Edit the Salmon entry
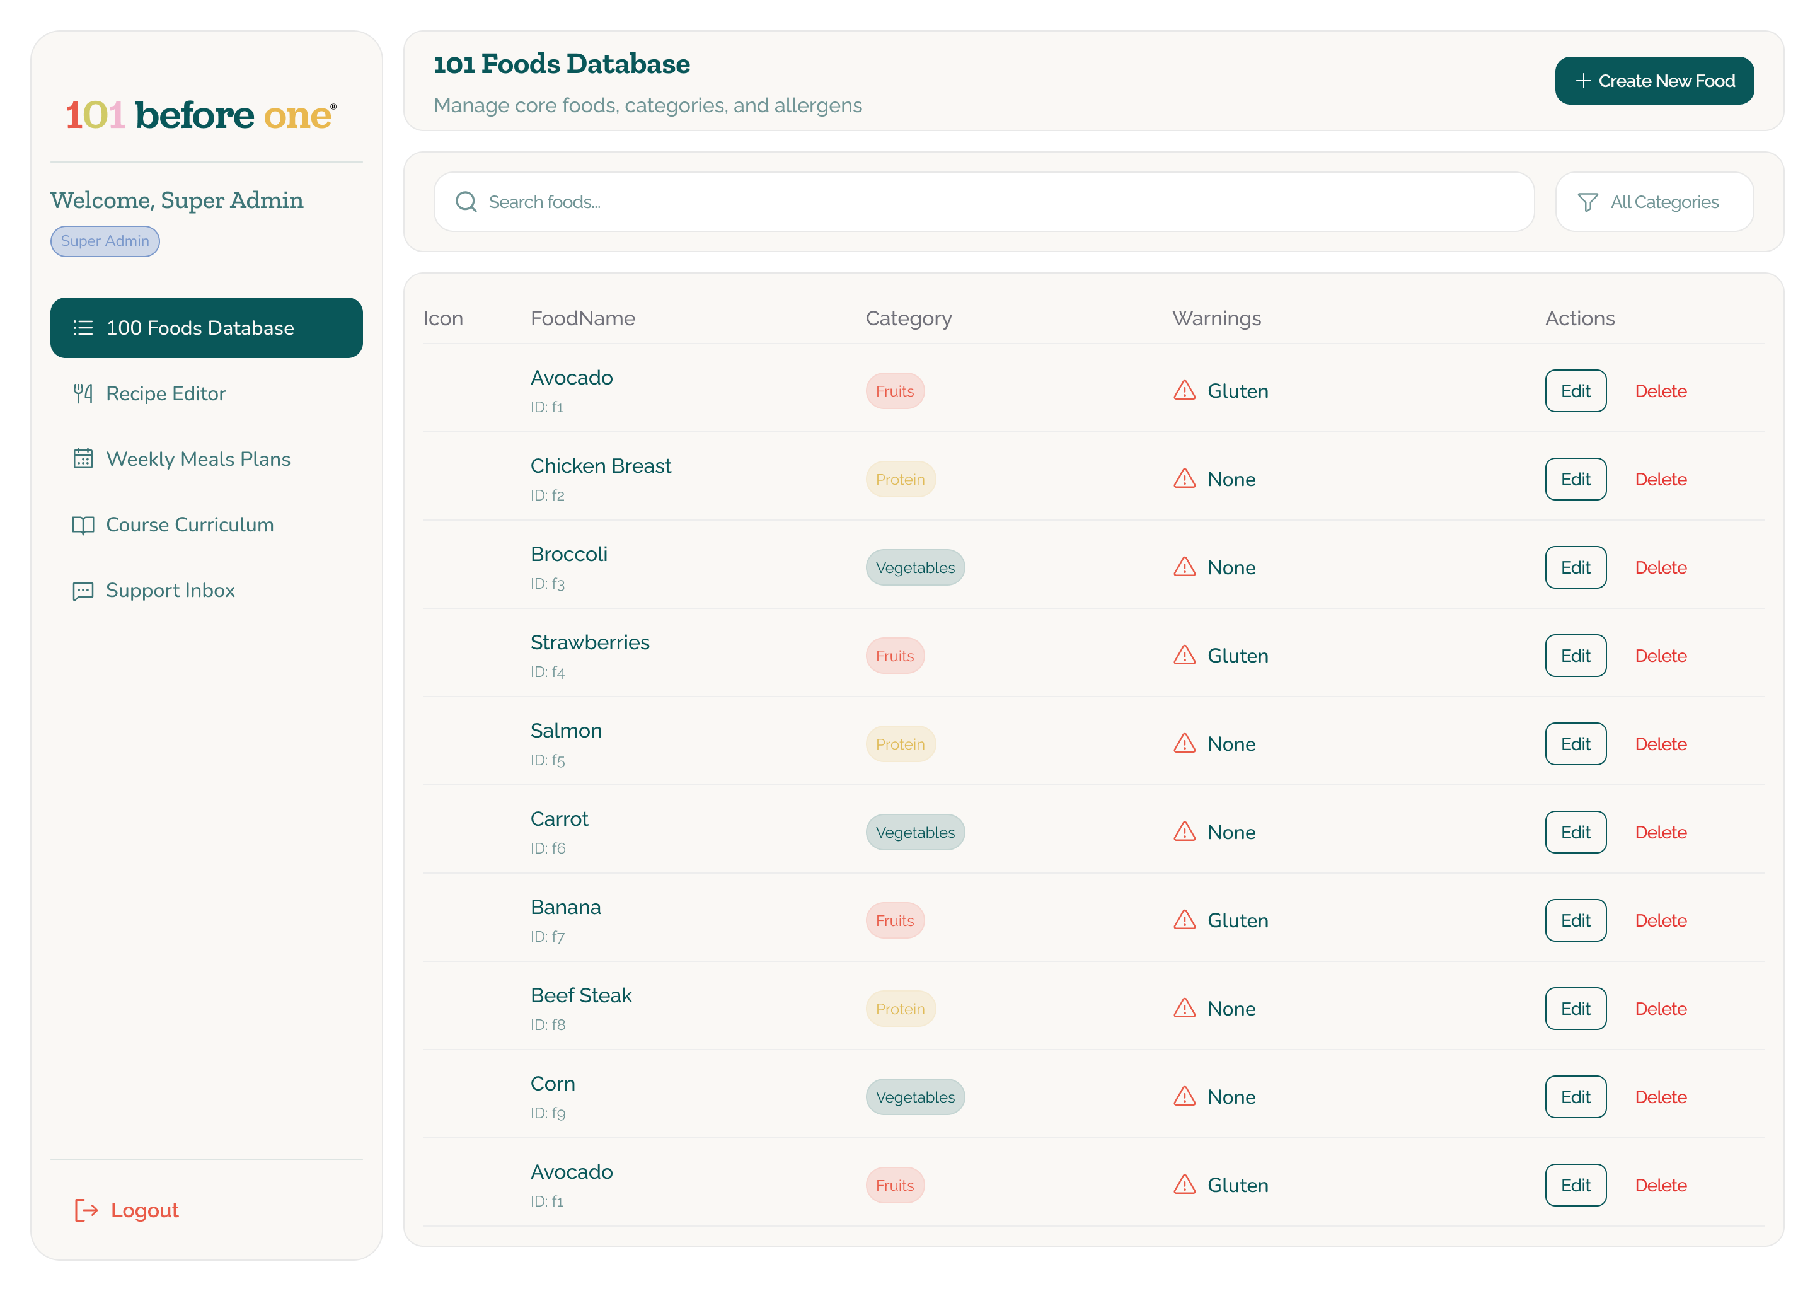1815x1291 pixels. point(1575,744)
